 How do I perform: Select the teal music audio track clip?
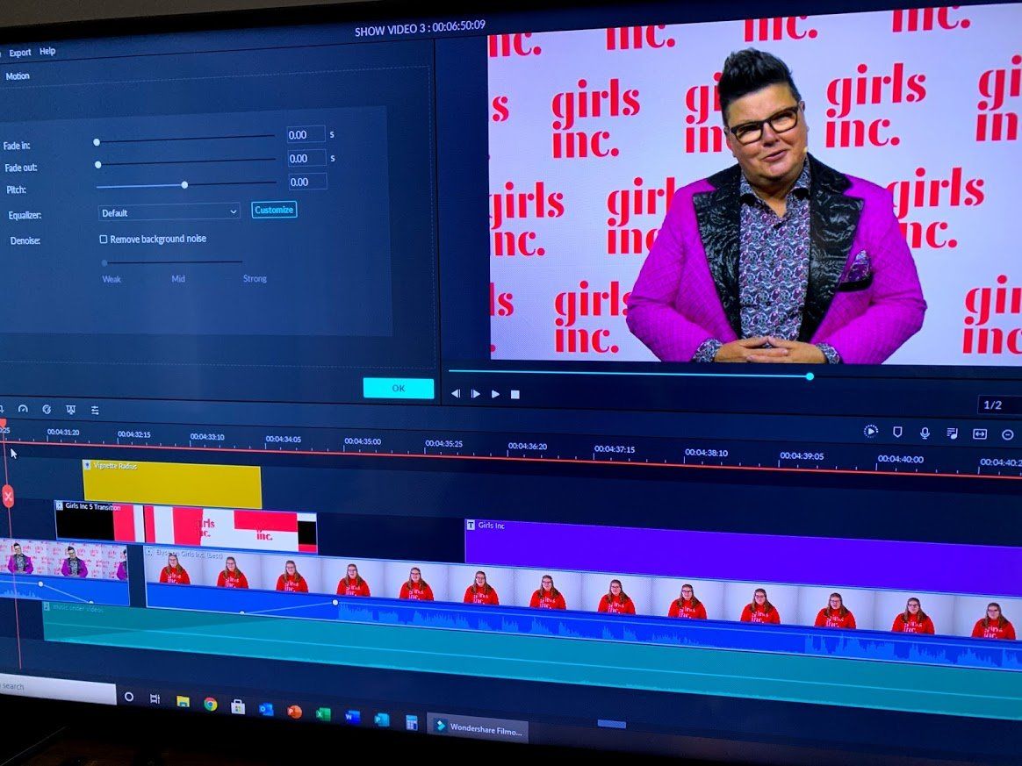click(531, 658)
